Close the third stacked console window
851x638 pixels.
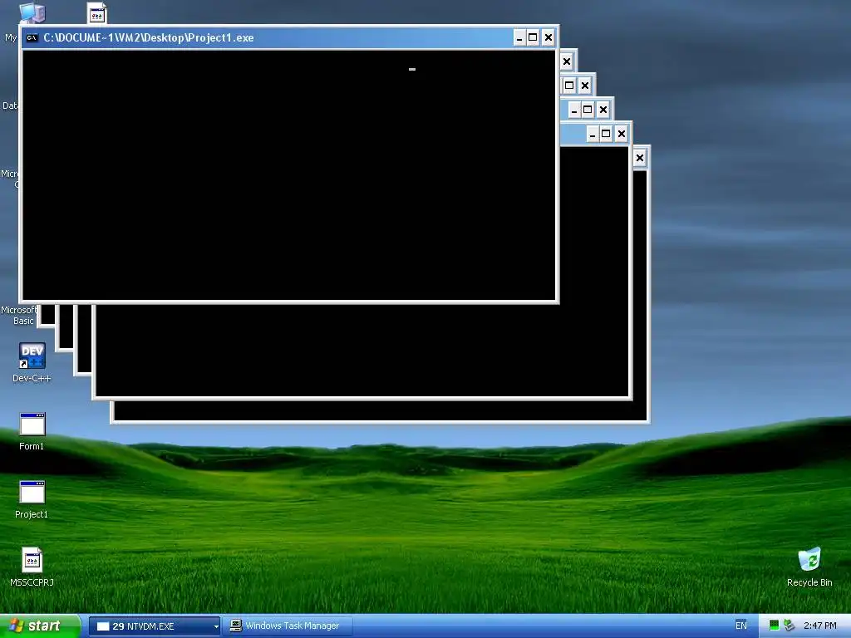pos(584,86)
